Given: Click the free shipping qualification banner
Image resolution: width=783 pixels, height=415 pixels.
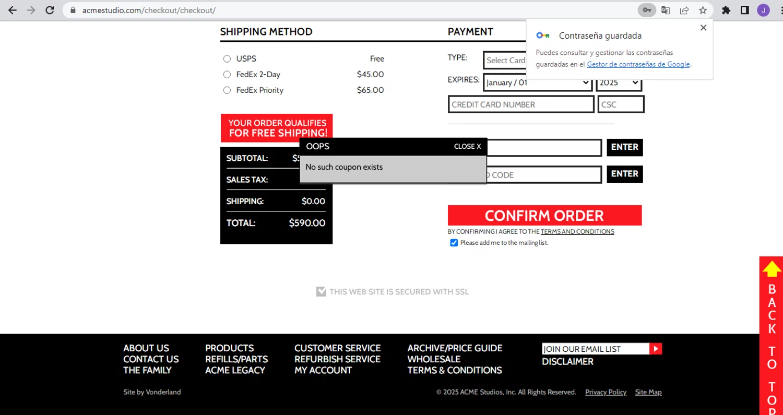Looking at the screenshot, I should click(x=277, y=128).
